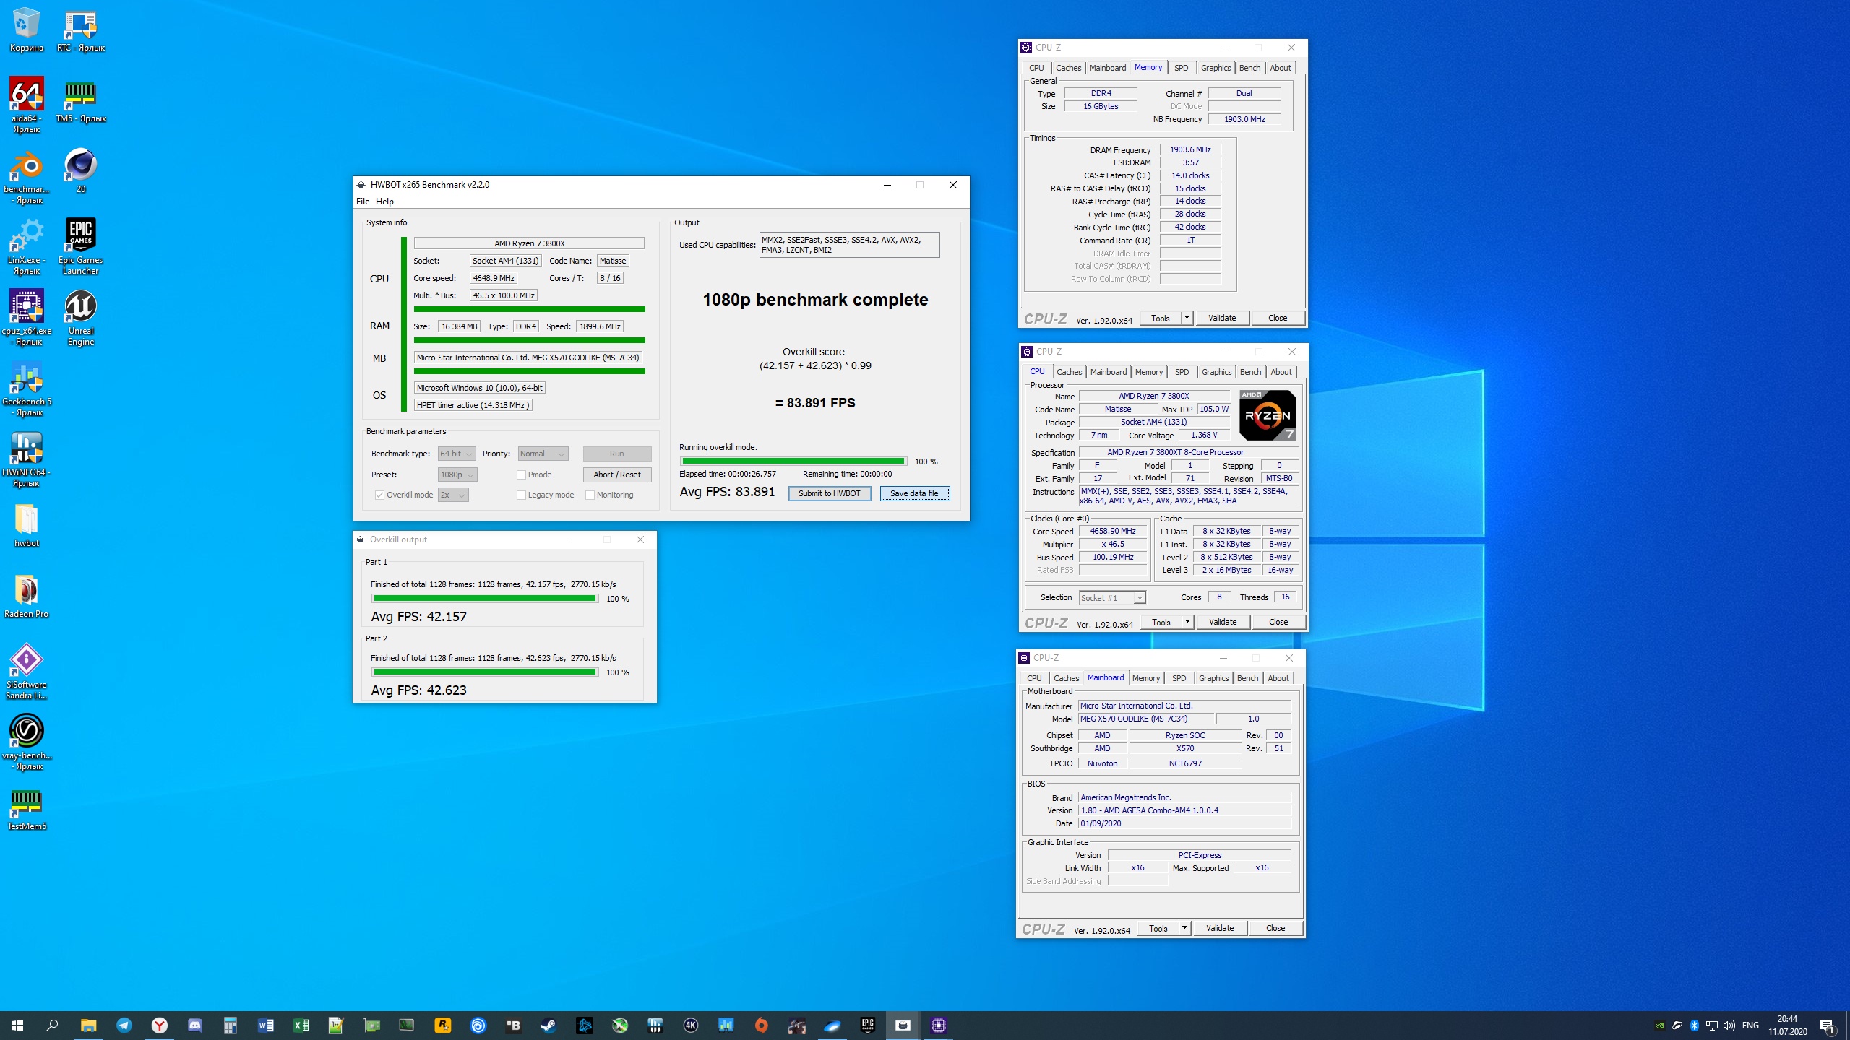Open Battle.net taskbar icon
This screenshot has height=1040, width=1850.
[x=584, y=1025]
